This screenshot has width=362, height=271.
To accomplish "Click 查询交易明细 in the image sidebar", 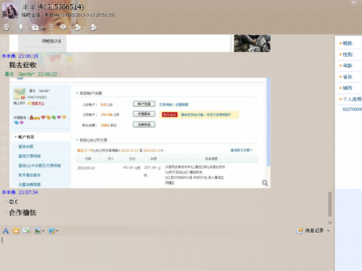I will 29,156.
